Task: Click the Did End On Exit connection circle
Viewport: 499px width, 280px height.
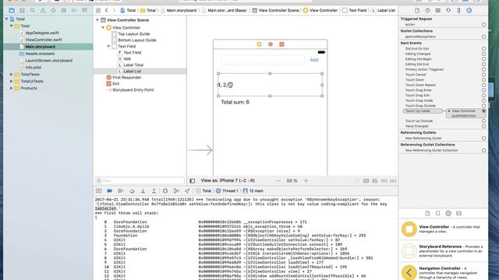Action: [483, 49]
